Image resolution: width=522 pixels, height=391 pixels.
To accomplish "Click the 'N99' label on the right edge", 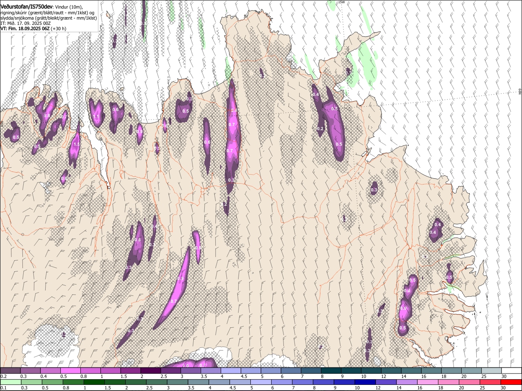I will click(x=520, y=92).
